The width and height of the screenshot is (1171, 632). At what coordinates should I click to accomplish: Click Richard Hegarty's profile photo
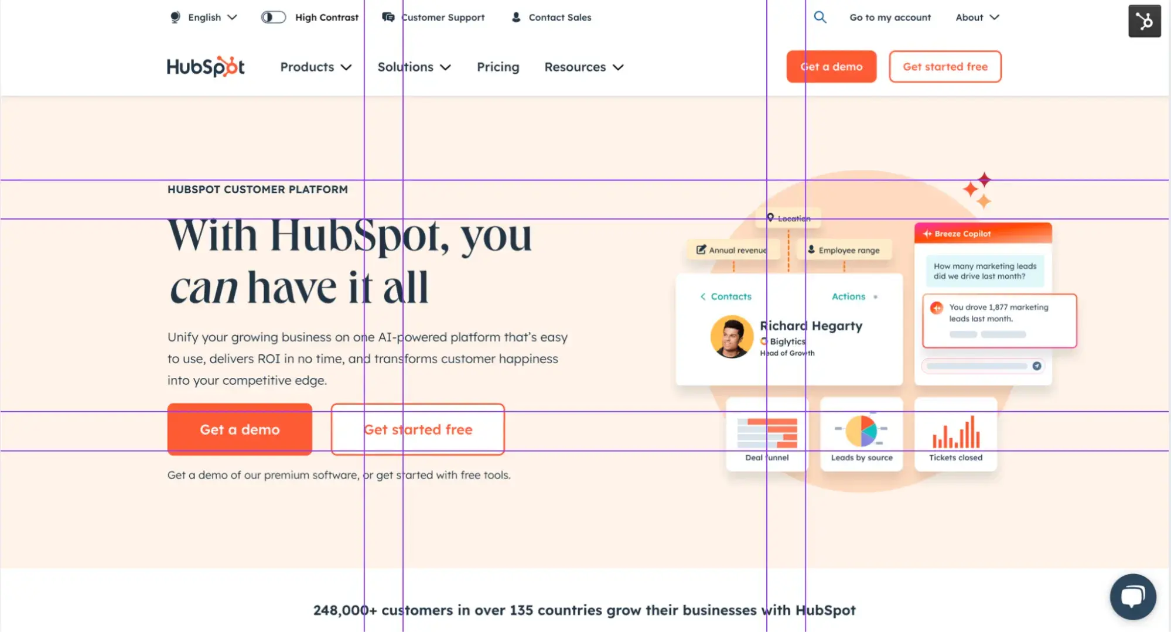(732, 336)
